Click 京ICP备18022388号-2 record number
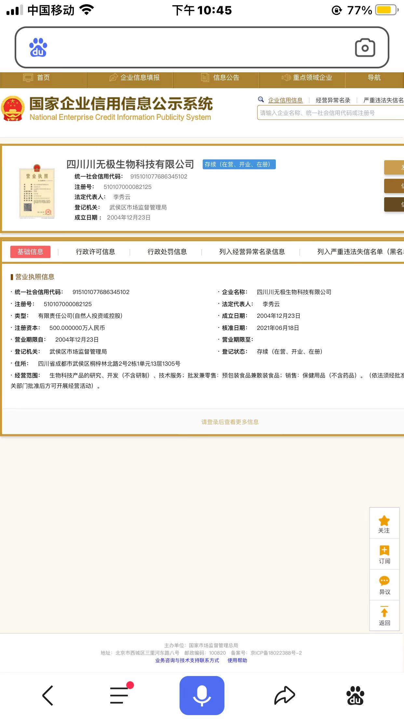The width and height of the screenshot is (404, 719). [x=276, y=653]
